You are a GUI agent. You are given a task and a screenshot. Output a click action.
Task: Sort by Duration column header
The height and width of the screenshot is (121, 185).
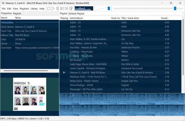coord(165,18)
